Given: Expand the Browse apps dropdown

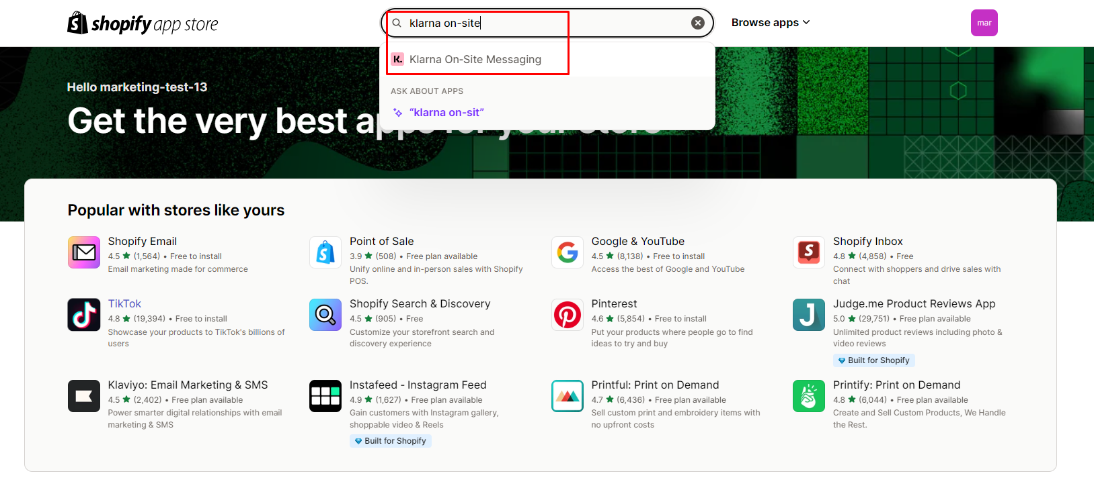Looking at the screenshot, I should point(771,23).
